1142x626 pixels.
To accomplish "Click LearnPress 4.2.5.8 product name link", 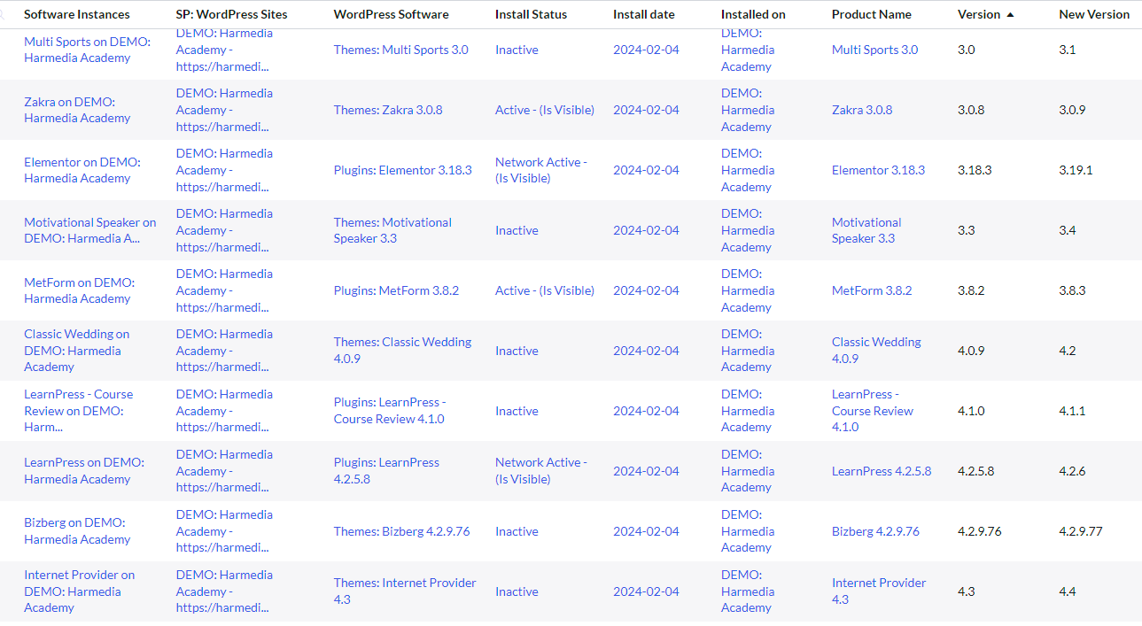I will pos(881,471).
